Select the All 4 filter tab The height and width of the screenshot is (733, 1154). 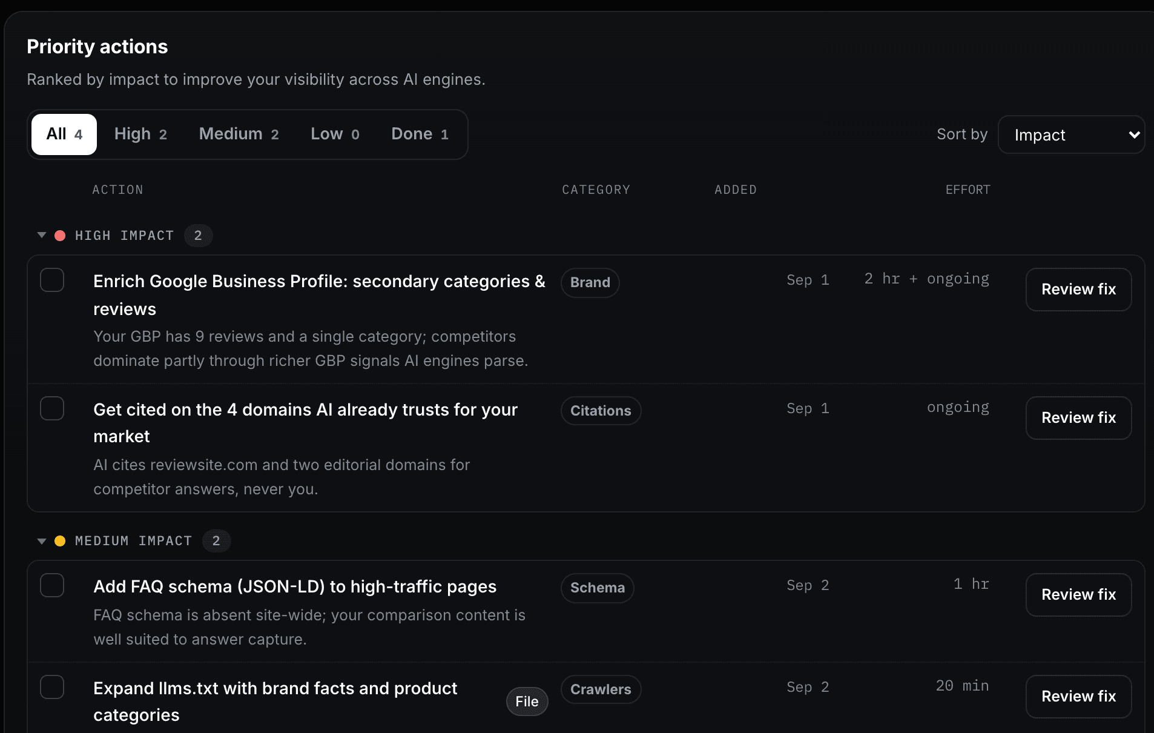64,134
